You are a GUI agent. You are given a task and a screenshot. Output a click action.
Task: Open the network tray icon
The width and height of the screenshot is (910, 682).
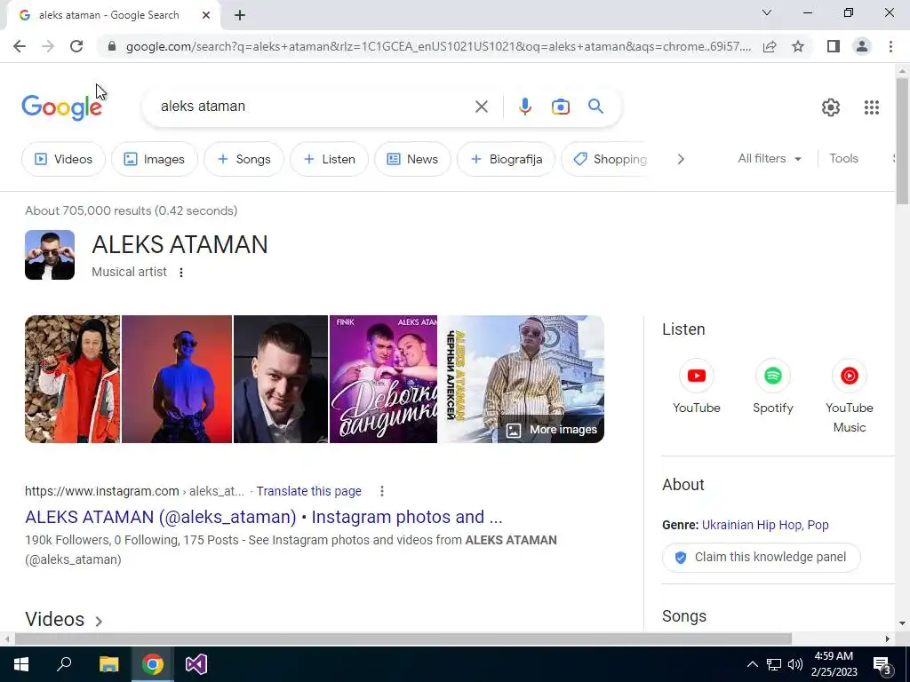click(x=774, y=664)
